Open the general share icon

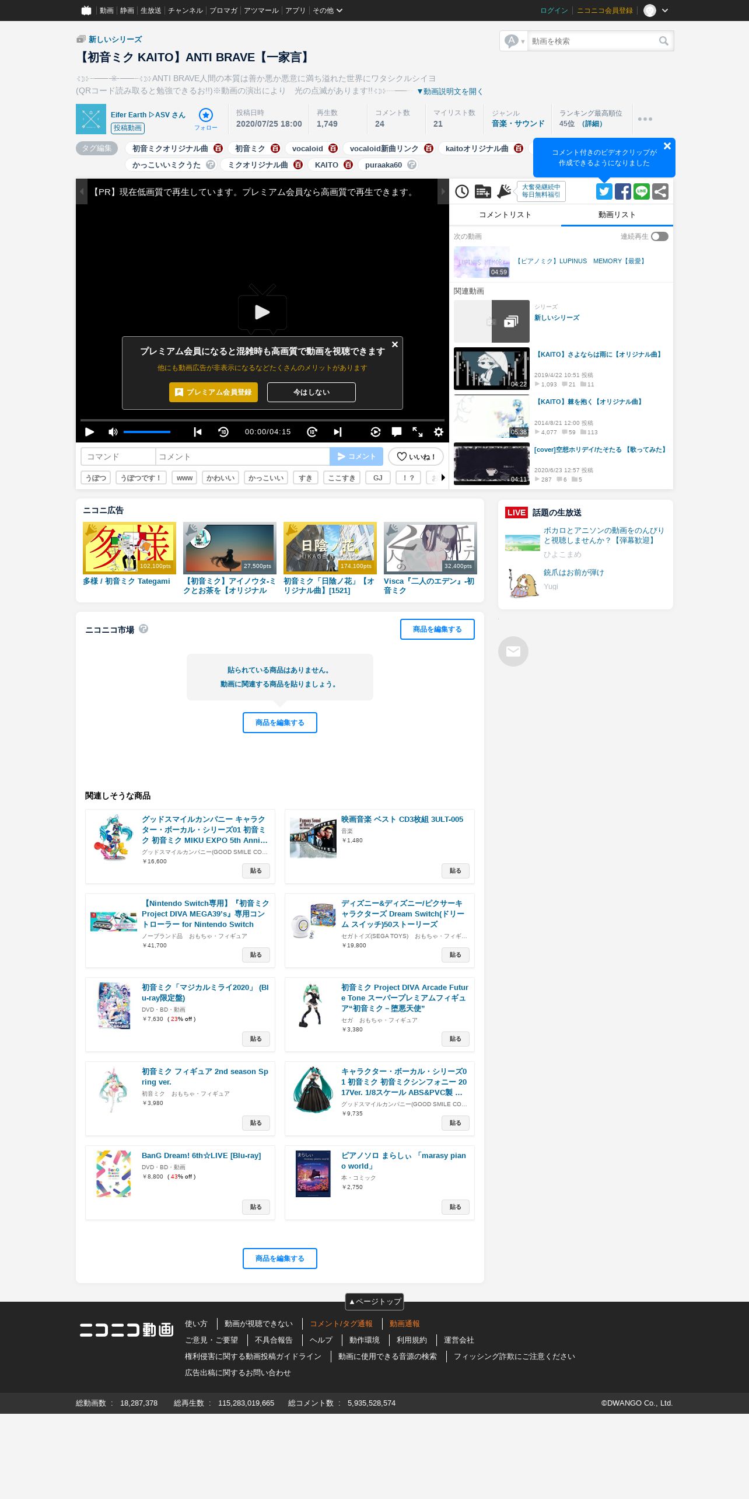(660, 191)
